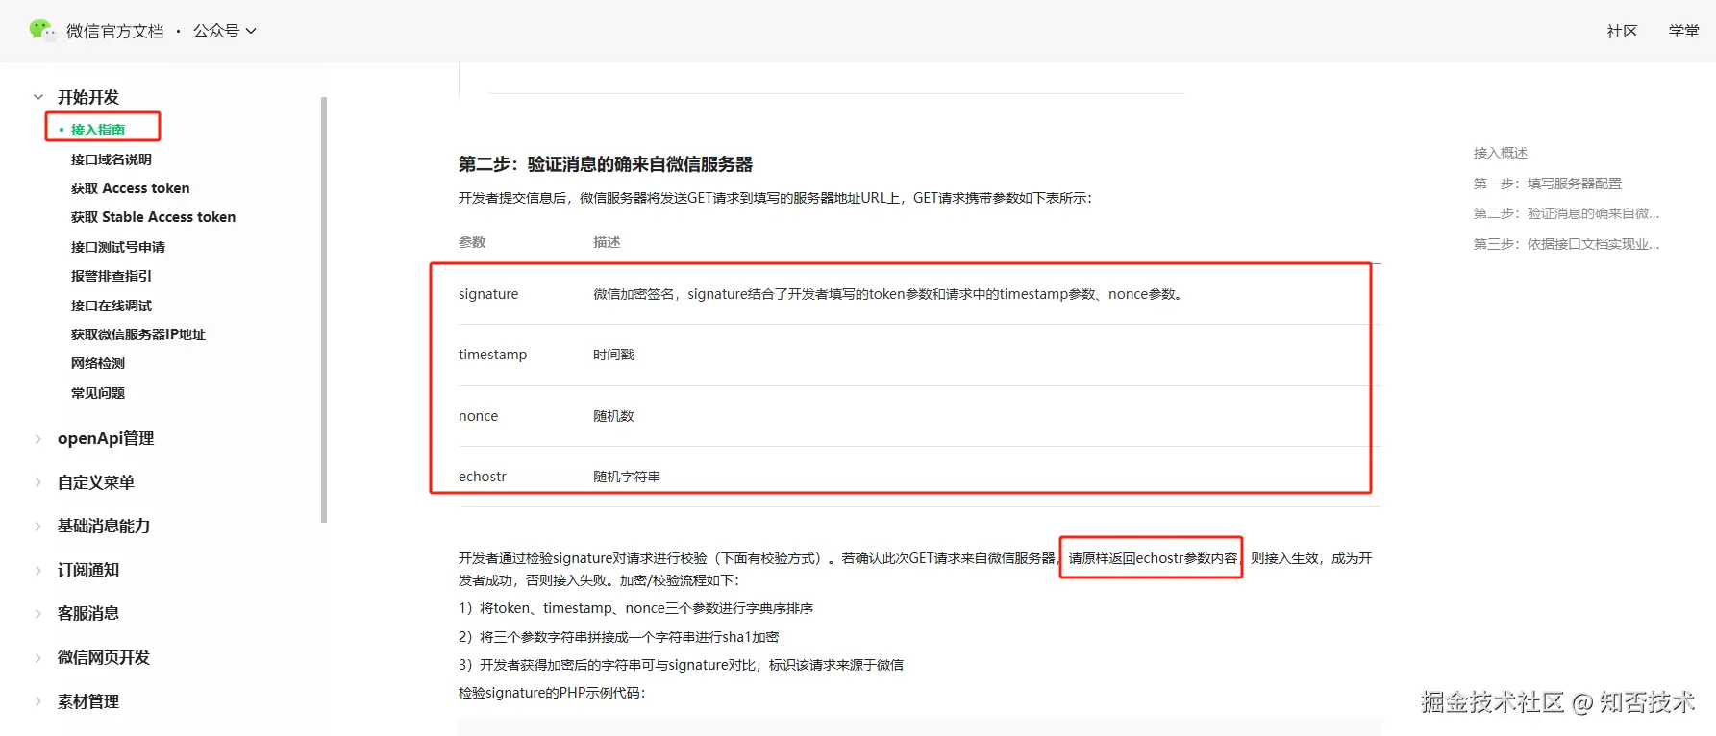This screenshot has width=1716, height=736.
Task: Jump to 第二步：验证消息 anchor link
Action: (1567, 213)
